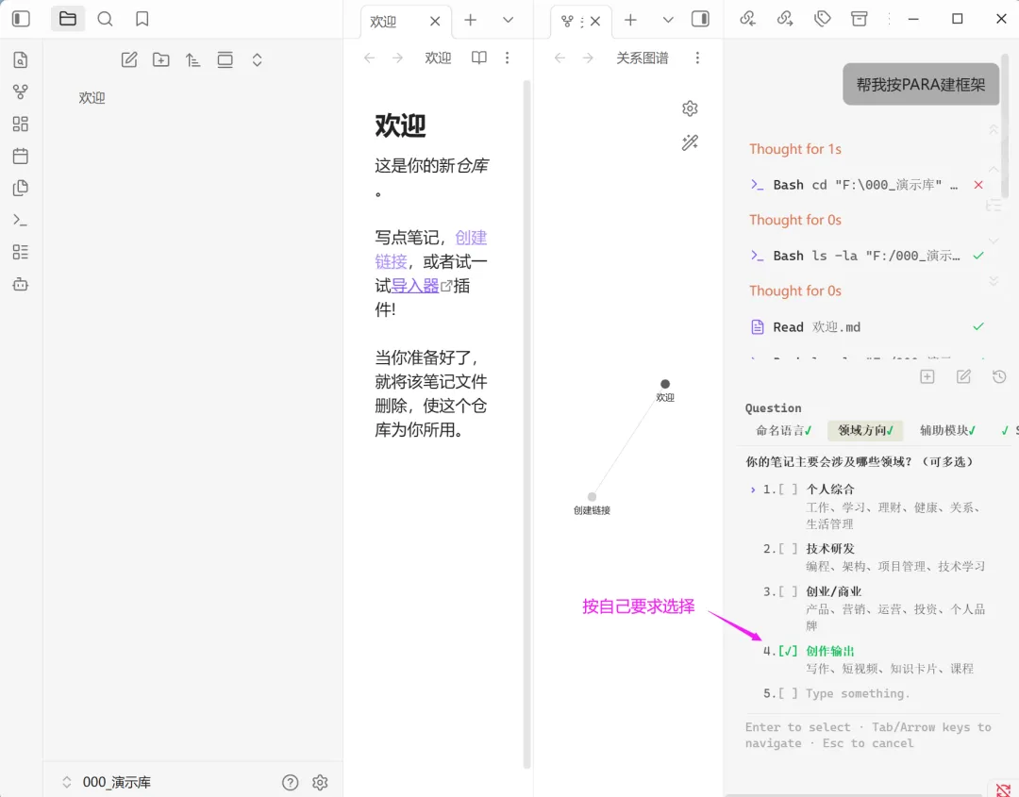Screen dimensions: 1019x797
Task: Open outgoing links icon in right sidebar
Action: tap(785, 19)
